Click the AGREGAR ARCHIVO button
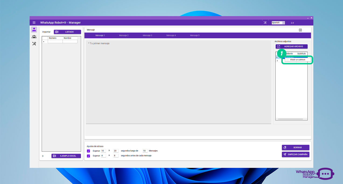Screen dimensions: 343x184 tap(292, 46)
